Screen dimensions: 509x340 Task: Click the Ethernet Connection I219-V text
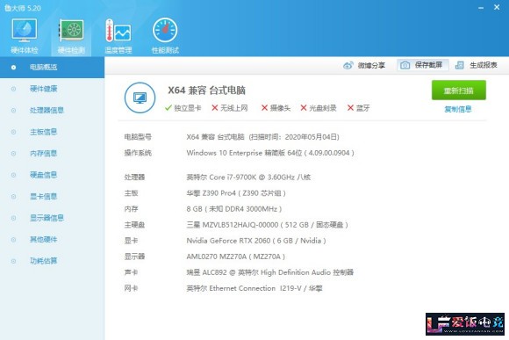[x=254, y=288]
